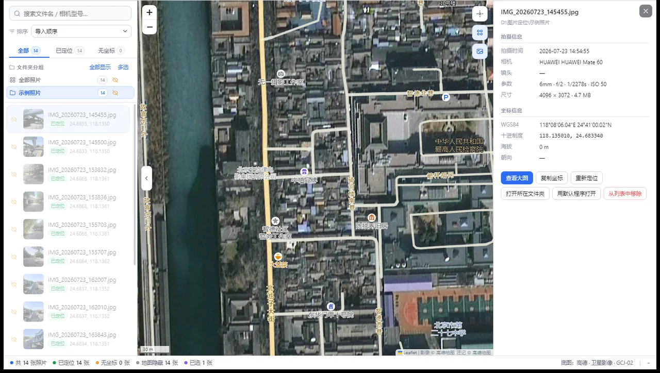Toggle visibility of IMG_20260723_163843.jpg

pyautogui.click(x=14, y=340)
